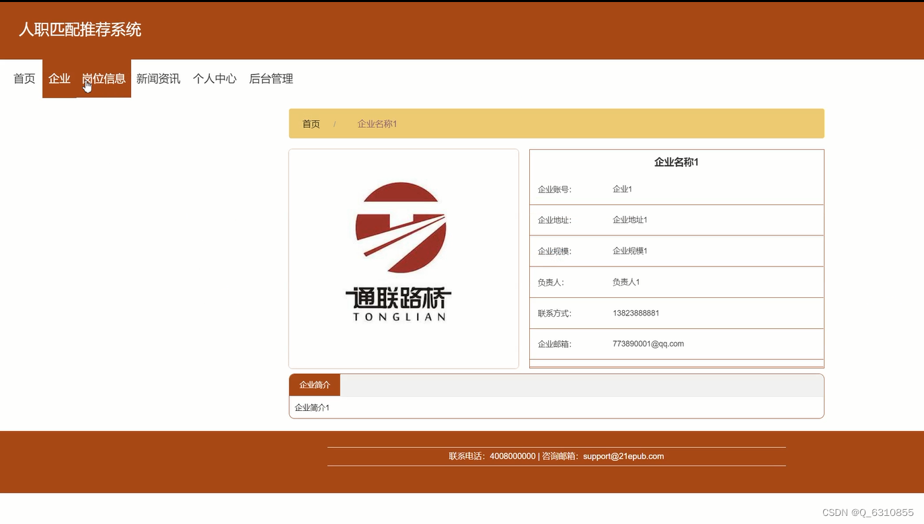Click the 负责人 value 负责人1

626,282
